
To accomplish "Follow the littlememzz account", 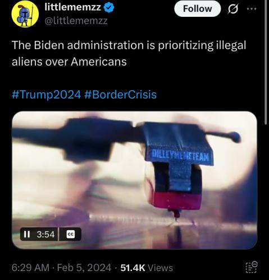I will click(198, 9).
